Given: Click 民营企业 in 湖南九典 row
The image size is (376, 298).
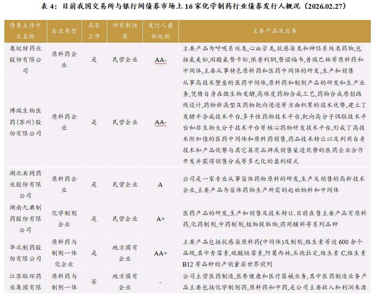Looking at the screenshot, I should 125,219.
